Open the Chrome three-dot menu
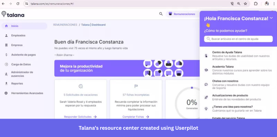Screen dimensions: 277x137 [274, 4]
